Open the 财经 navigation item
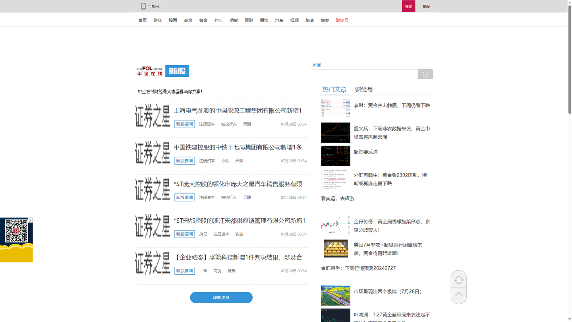The height and width of the screenshot is (322, 572). [158, 20]
